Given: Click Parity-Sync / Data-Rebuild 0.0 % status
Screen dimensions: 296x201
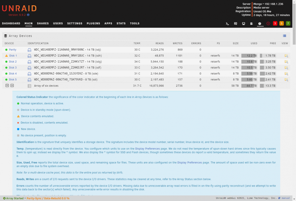Looking at the screenshot, I should coord(48,198).
